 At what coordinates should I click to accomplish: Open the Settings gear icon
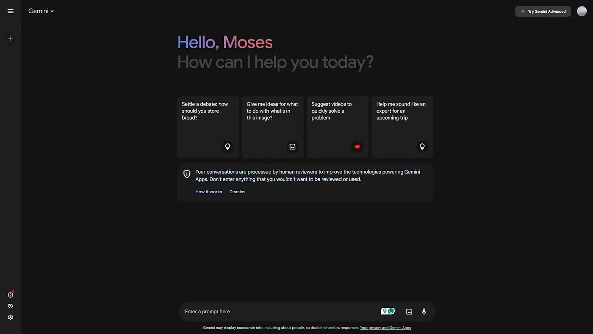[11, 317]
